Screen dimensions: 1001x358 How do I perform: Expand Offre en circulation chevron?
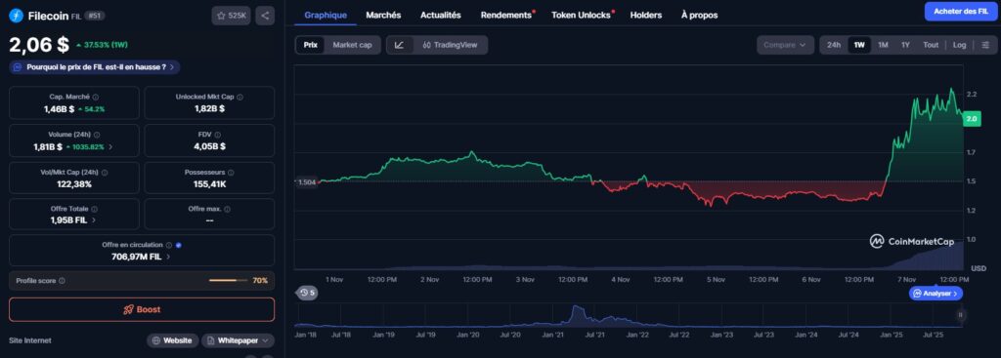click(x=168, y=257)
